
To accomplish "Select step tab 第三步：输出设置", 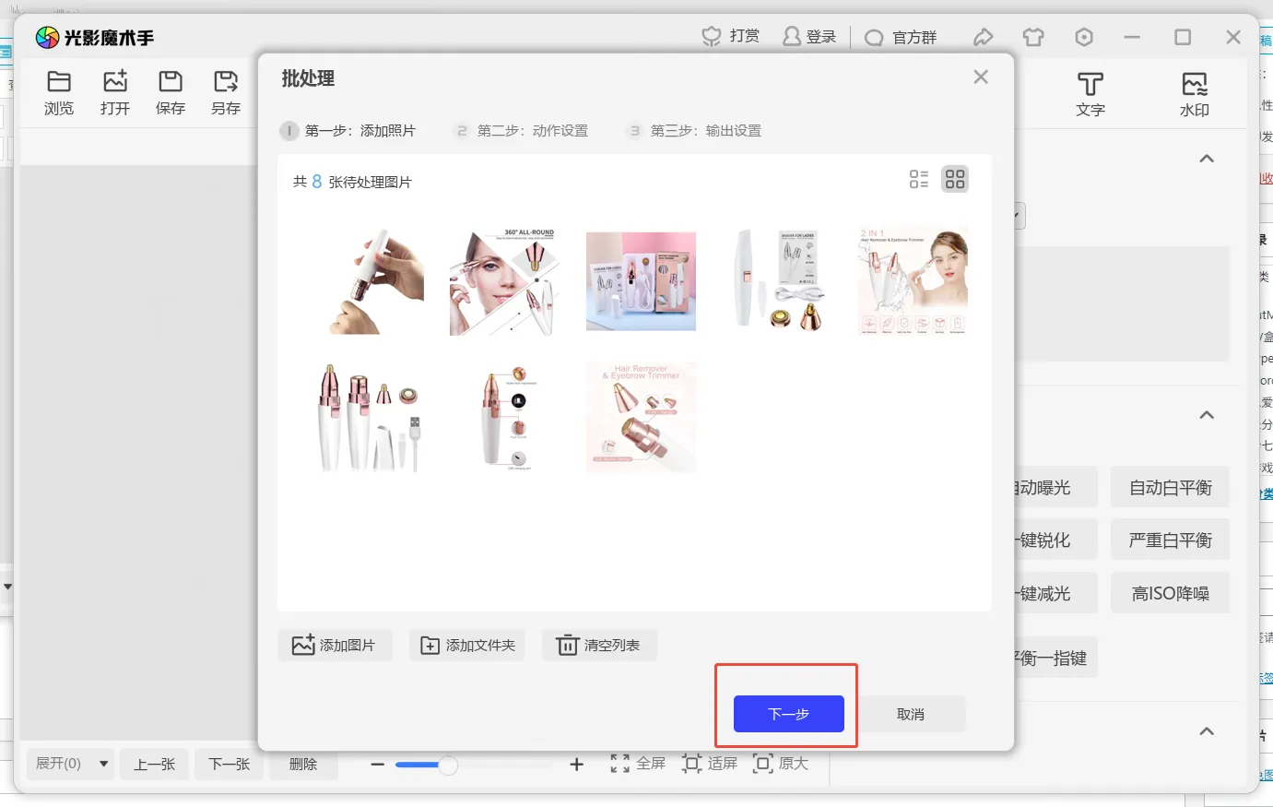I will pos(695,131).
